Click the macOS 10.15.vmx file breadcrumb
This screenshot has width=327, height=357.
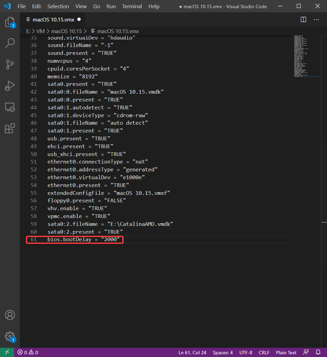coord(115,31)
